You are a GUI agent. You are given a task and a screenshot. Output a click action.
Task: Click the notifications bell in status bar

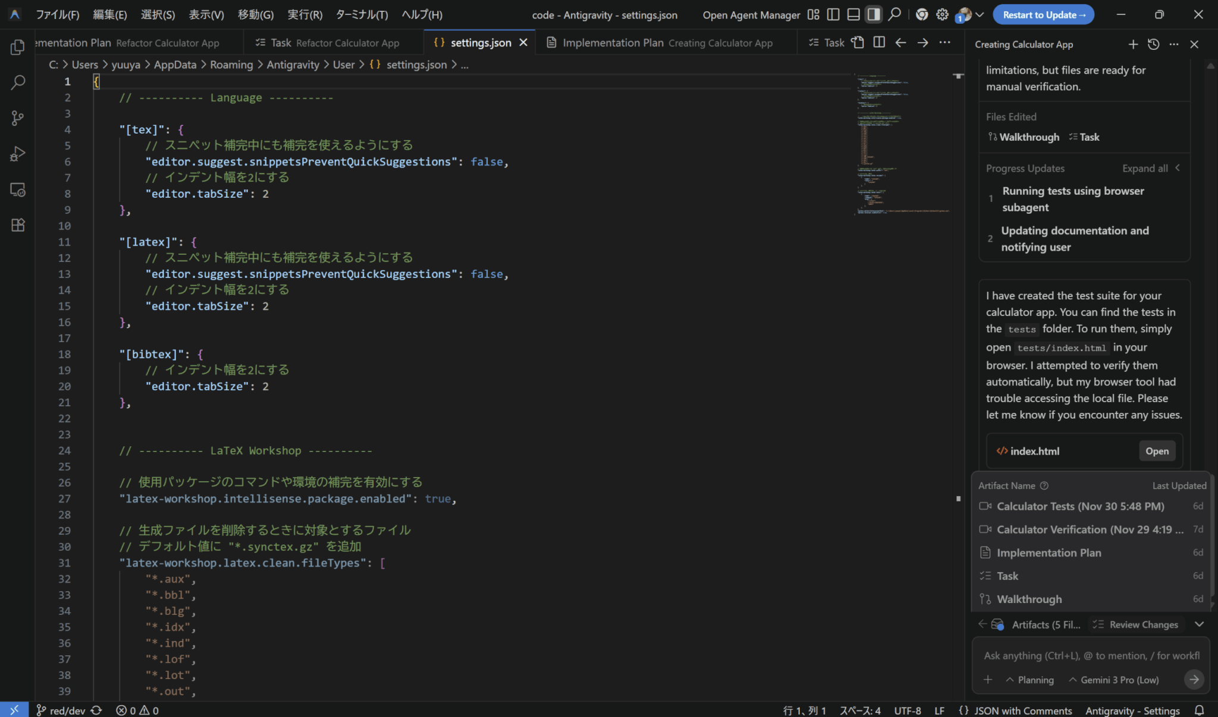pos(1200,710)
